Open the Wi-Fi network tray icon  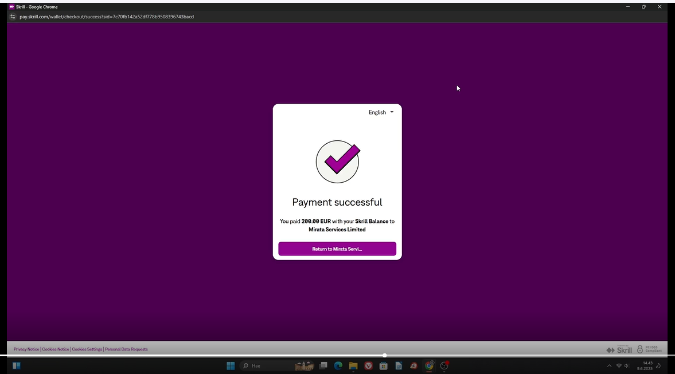click(x=619, y=366)
